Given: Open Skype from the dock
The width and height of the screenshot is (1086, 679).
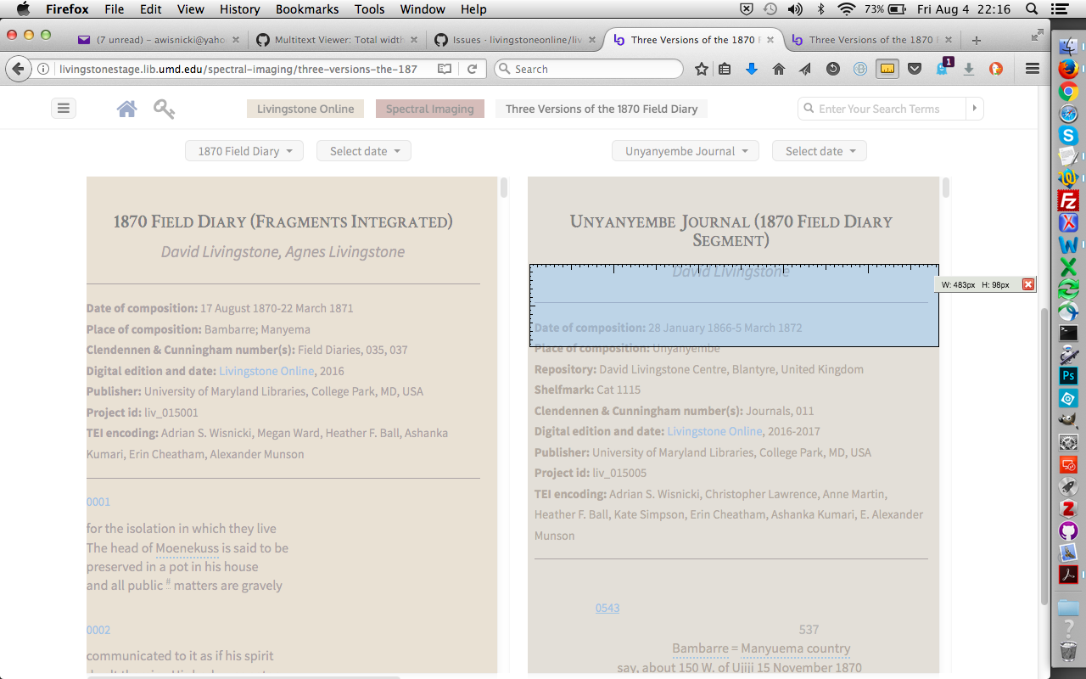Looking at the screenshot, I should 1068,135.
